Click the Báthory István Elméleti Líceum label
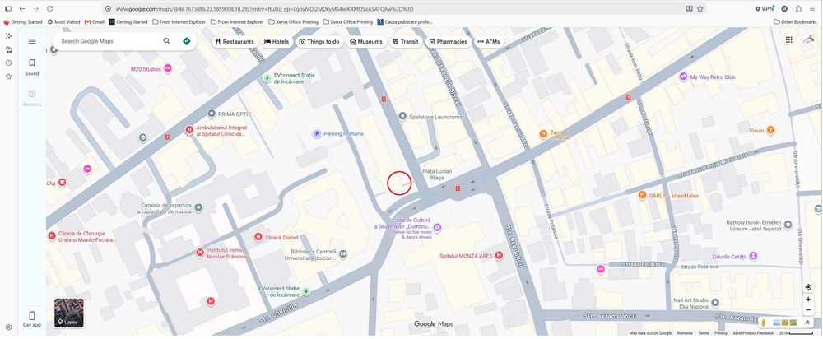823x339 pixels. [754, 225]
